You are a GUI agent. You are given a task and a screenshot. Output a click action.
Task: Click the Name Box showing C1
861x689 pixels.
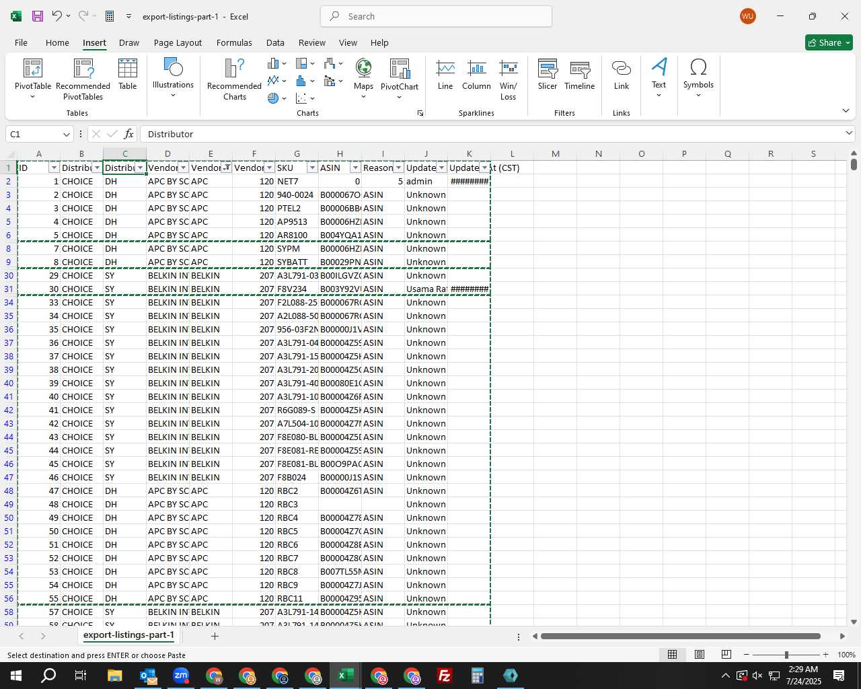39,134
